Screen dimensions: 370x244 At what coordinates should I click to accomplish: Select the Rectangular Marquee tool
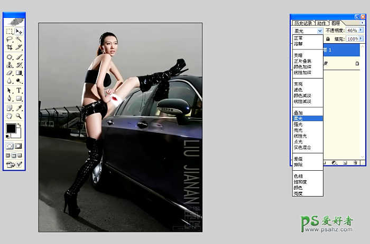point(10,32)
